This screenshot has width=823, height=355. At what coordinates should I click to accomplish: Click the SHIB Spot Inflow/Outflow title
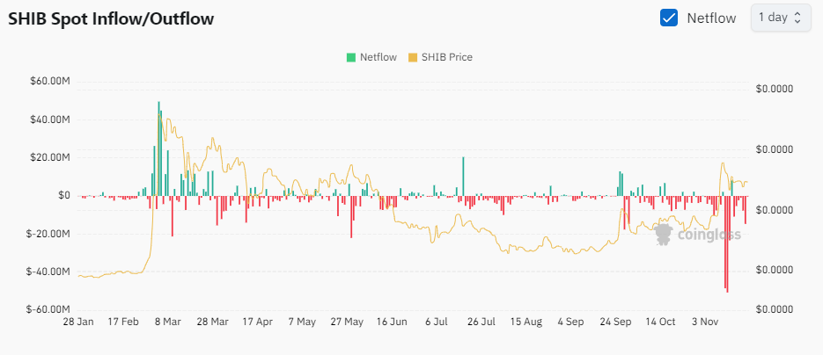(111, 18)
